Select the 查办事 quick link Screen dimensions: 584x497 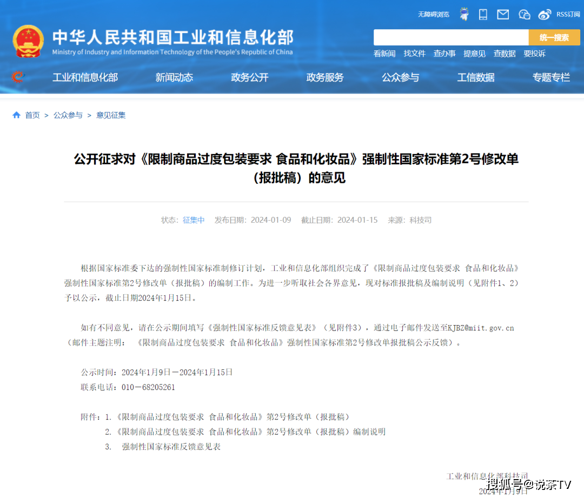(444, 54)
